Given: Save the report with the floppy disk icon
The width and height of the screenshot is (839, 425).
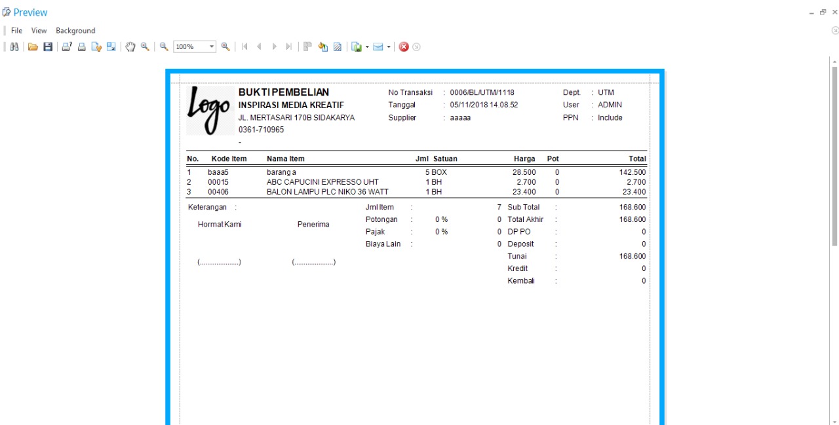Looking at the screenshot, I should [x=48, y=47].
